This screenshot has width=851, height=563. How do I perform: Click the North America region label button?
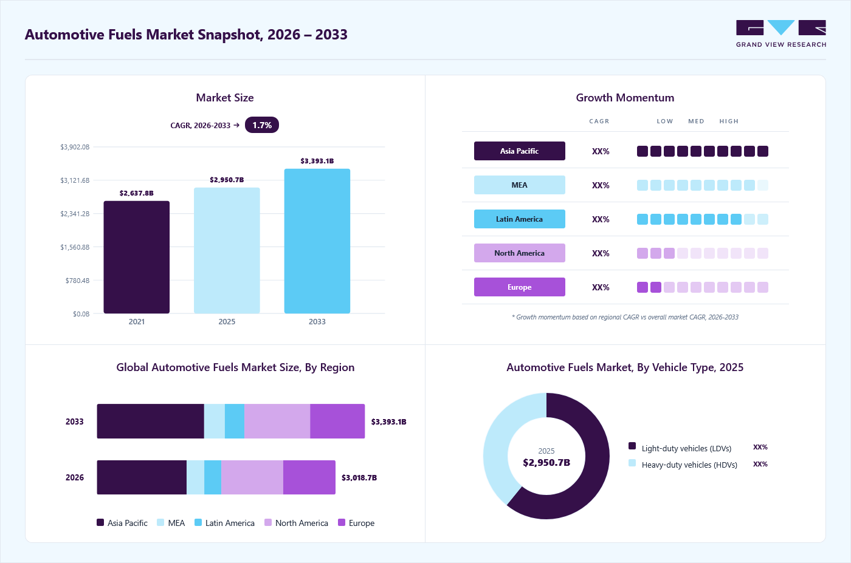520,253
